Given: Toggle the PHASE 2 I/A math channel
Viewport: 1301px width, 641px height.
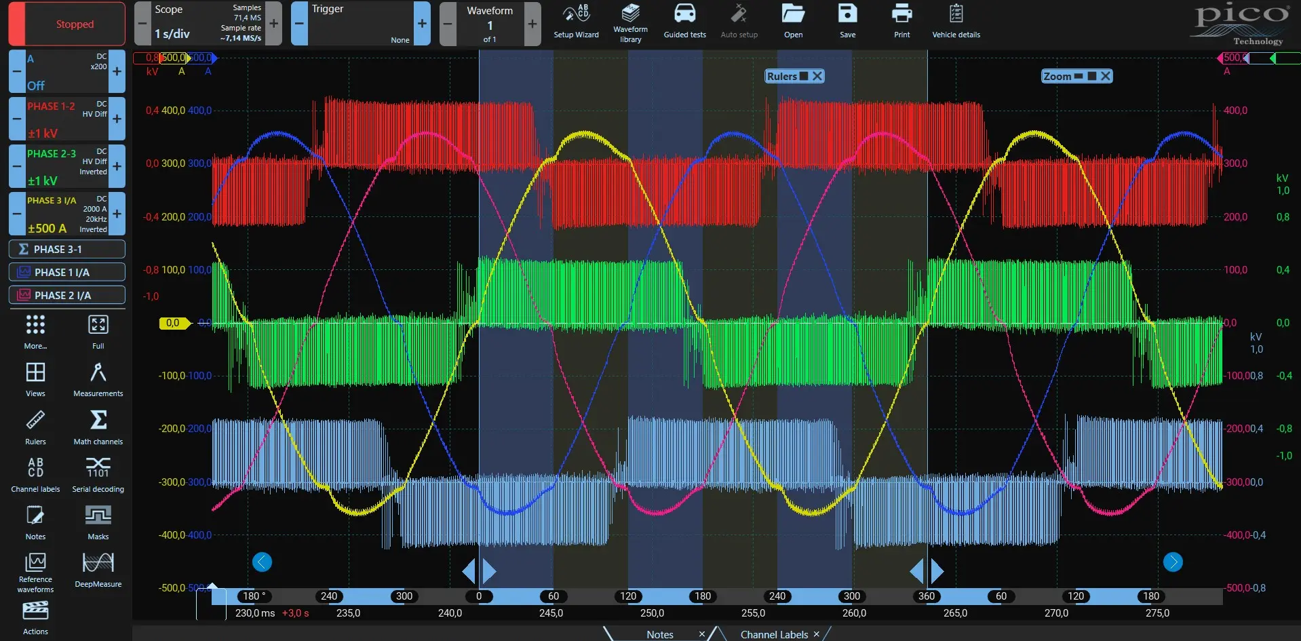Looking at the screenshot, I should pyautogui.click(x=66, y=295).
